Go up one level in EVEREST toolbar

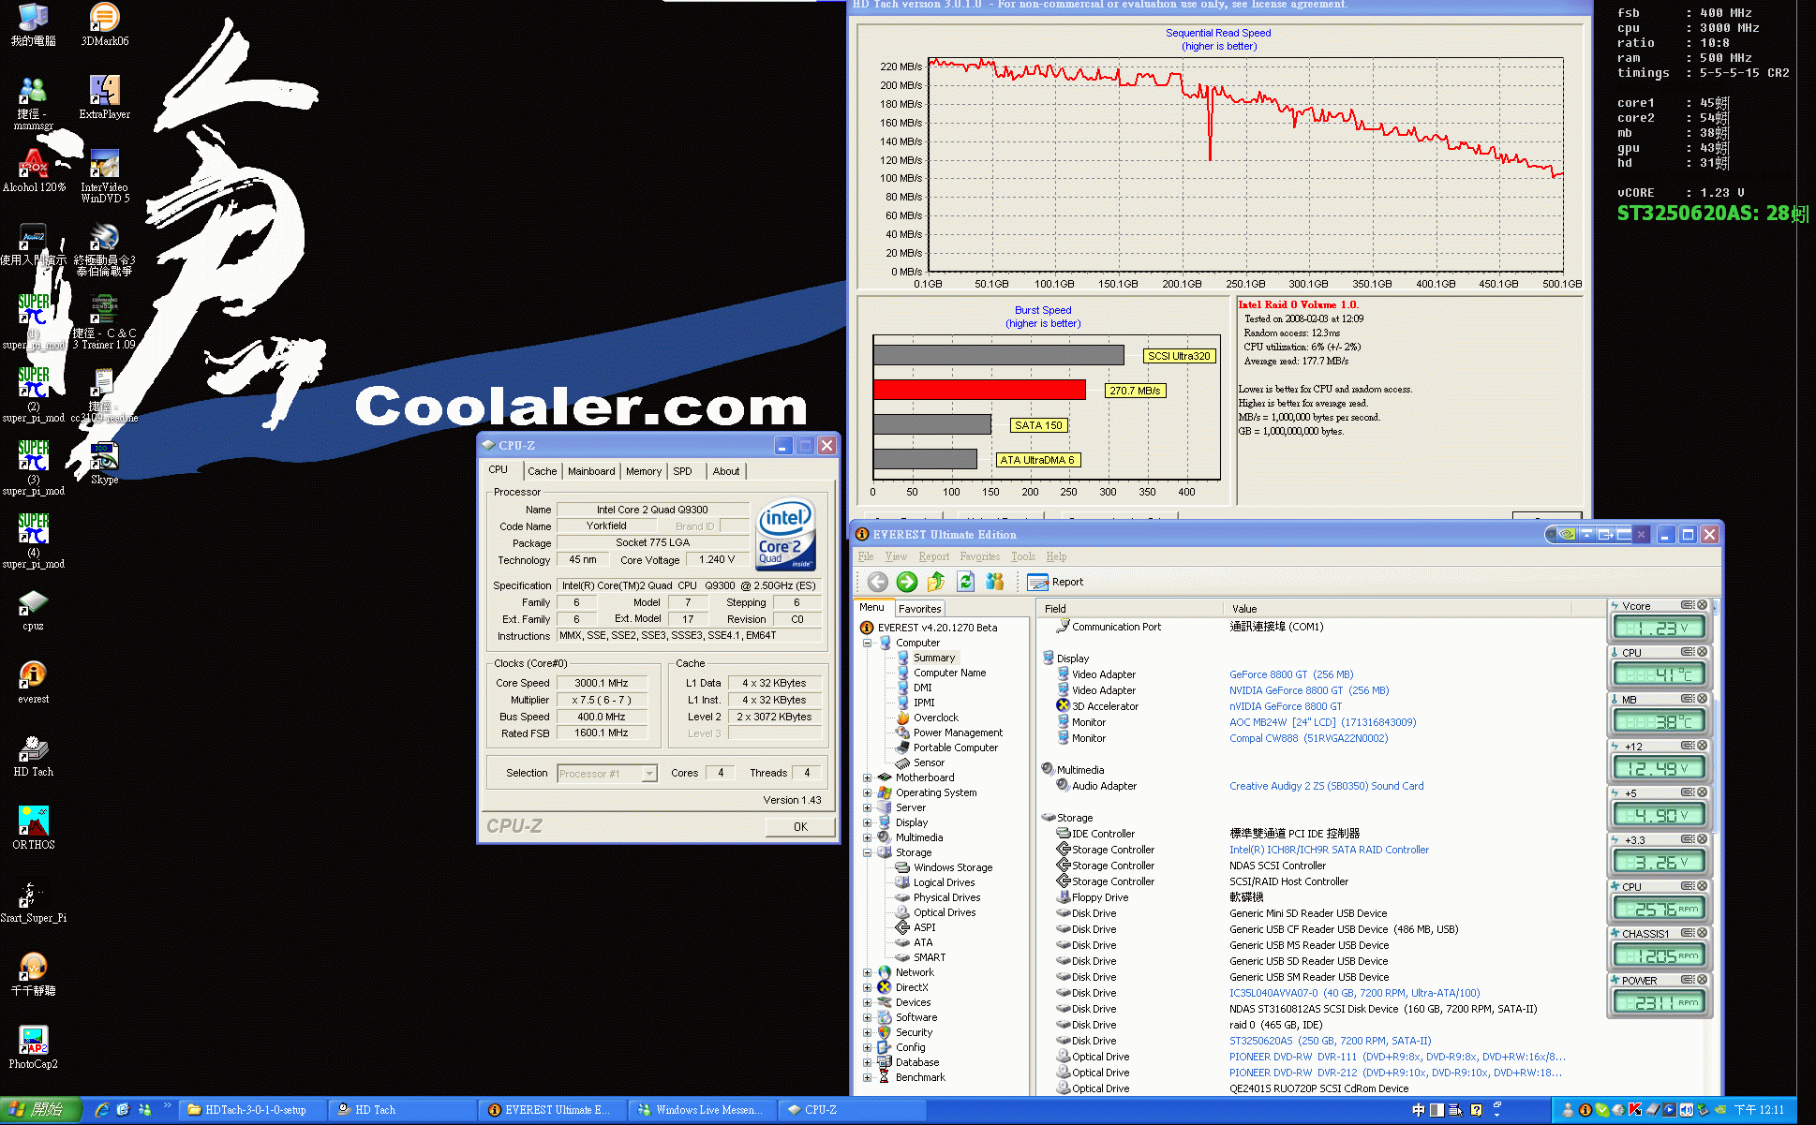pyautogui.click(x=936, y=582)
